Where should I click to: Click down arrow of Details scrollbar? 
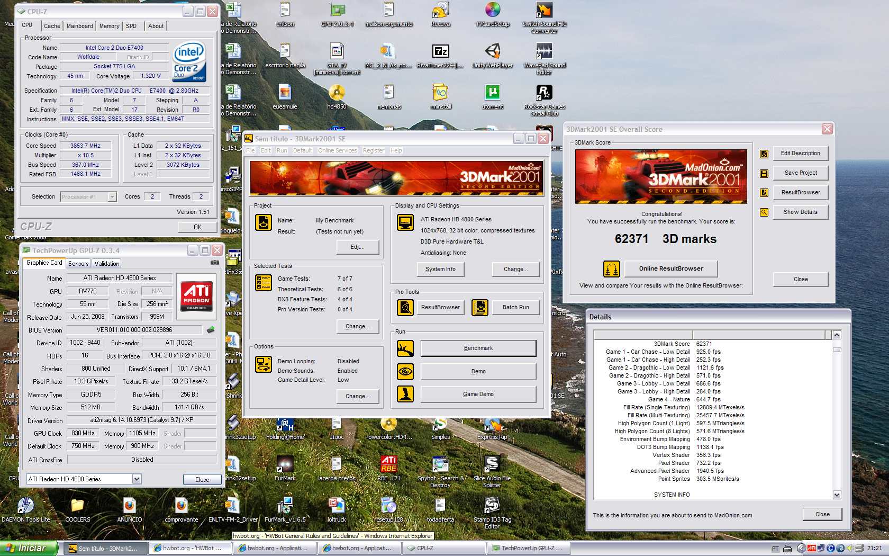click(837, 495)
